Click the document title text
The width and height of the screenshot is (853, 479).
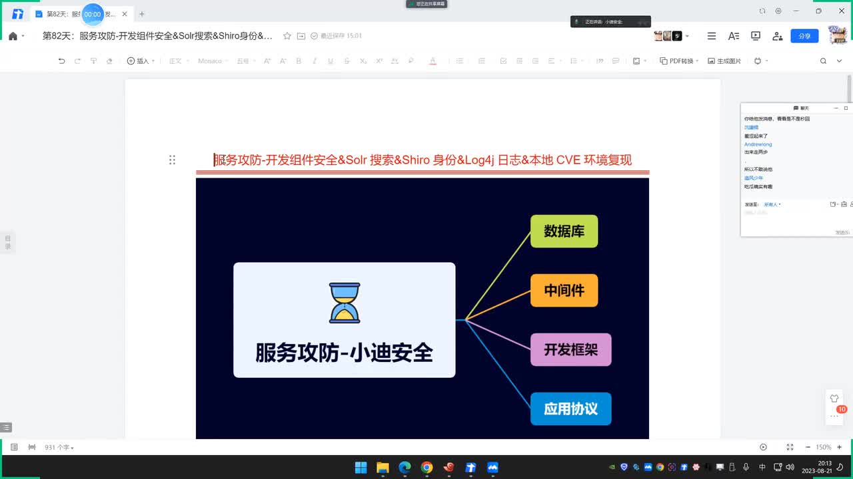(157, 36)
